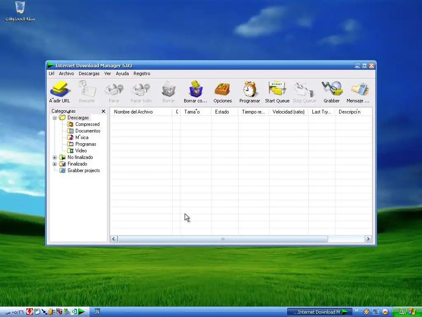This screenshot has height=317, width=422.
Task: Click the Resumir toolbar icon
Action: 87,92
